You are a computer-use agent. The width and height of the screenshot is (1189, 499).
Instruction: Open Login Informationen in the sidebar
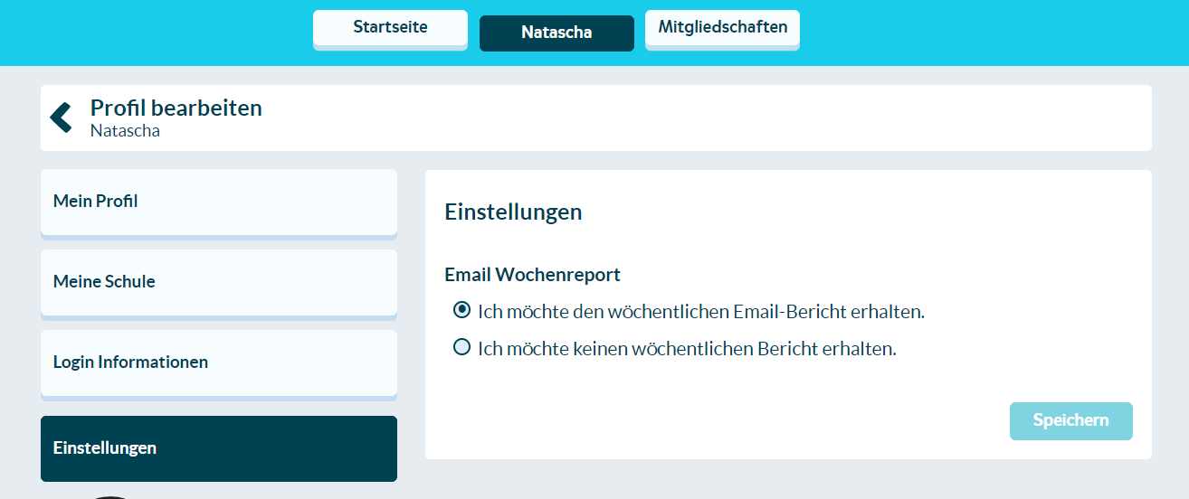(218, 362)
